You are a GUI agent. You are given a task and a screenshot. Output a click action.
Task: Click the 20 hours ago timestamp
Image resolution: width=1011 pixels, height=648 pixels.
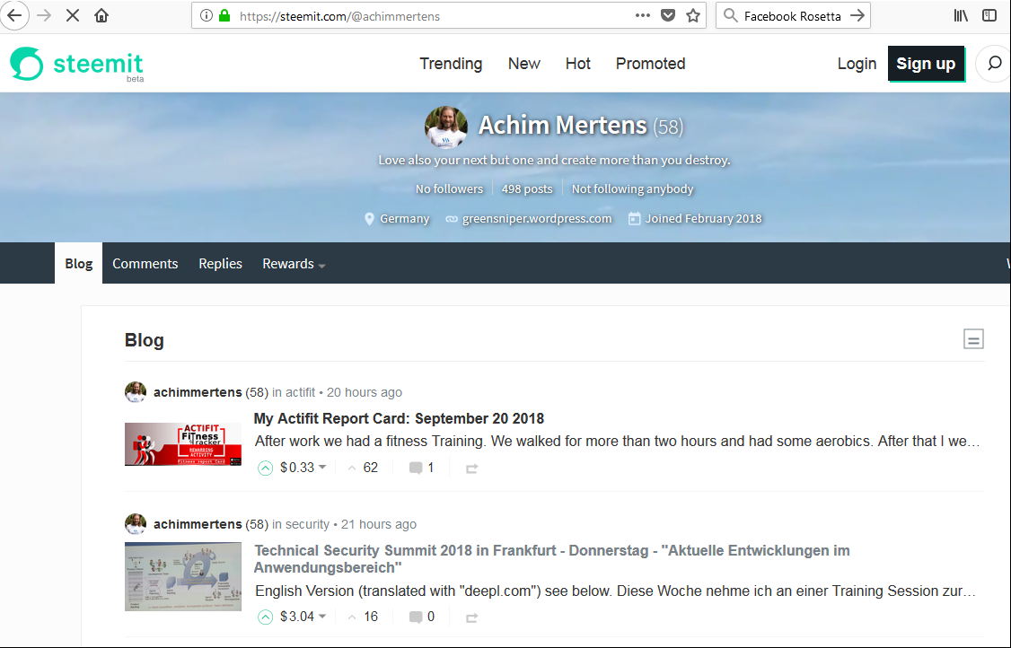365,392
